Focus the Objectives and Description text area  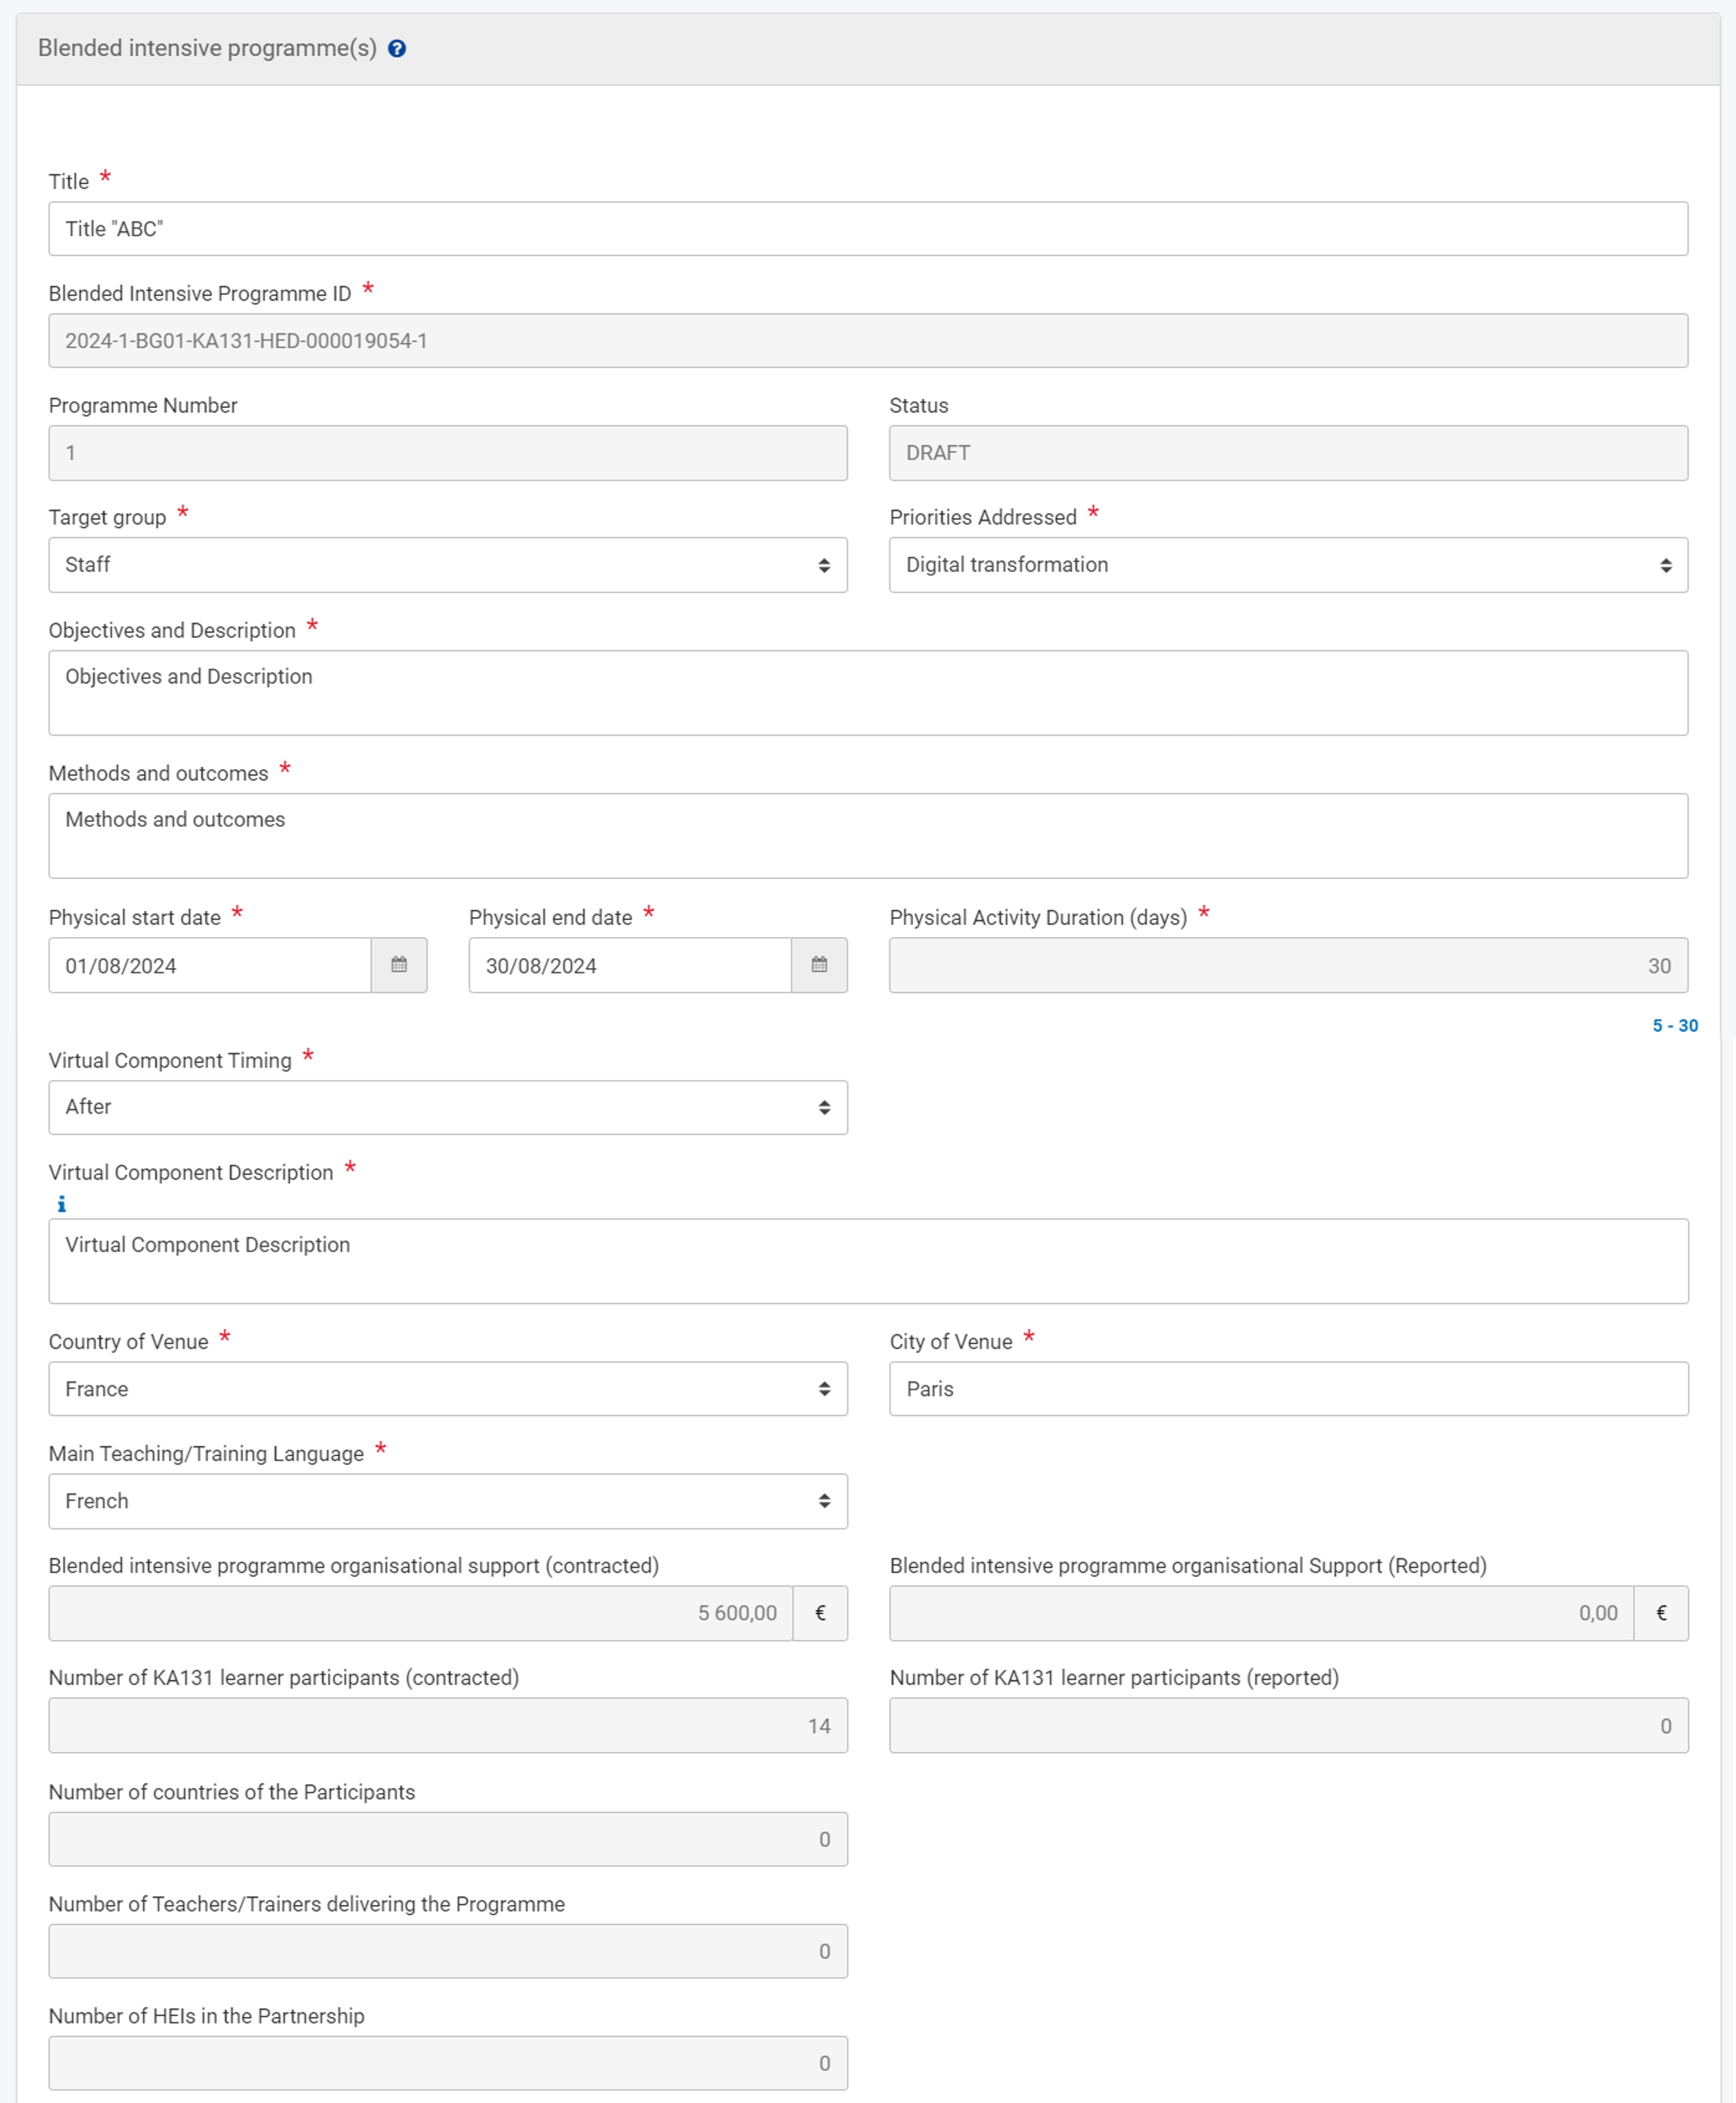click(868, 693)
